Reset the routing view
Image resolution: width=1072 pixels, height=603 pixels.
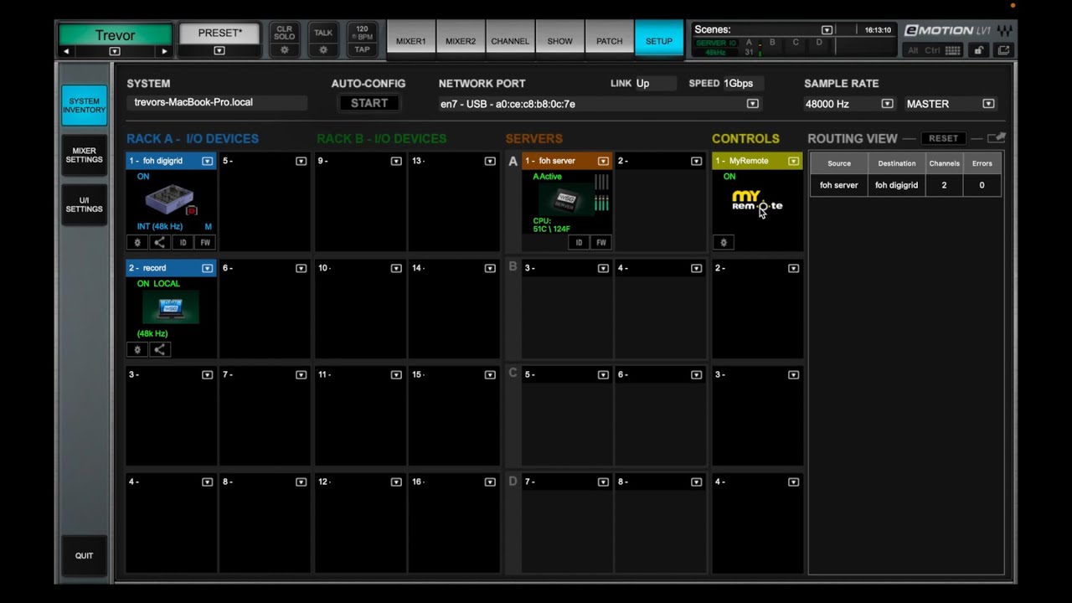(x=943, y=138)
